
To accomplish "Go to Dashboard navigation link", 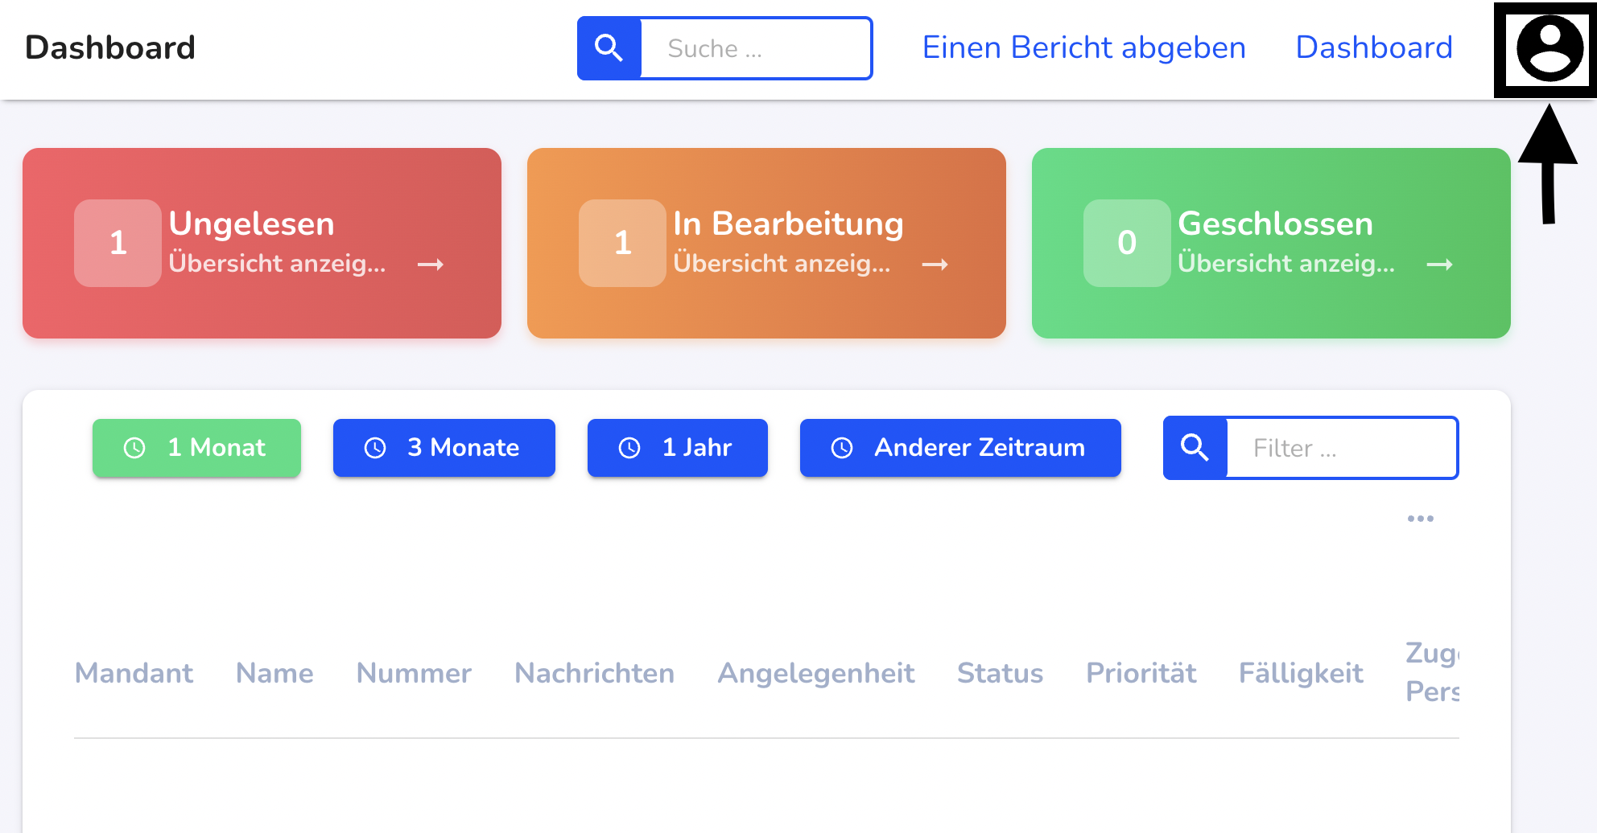I will click(x=1374, y=47).
